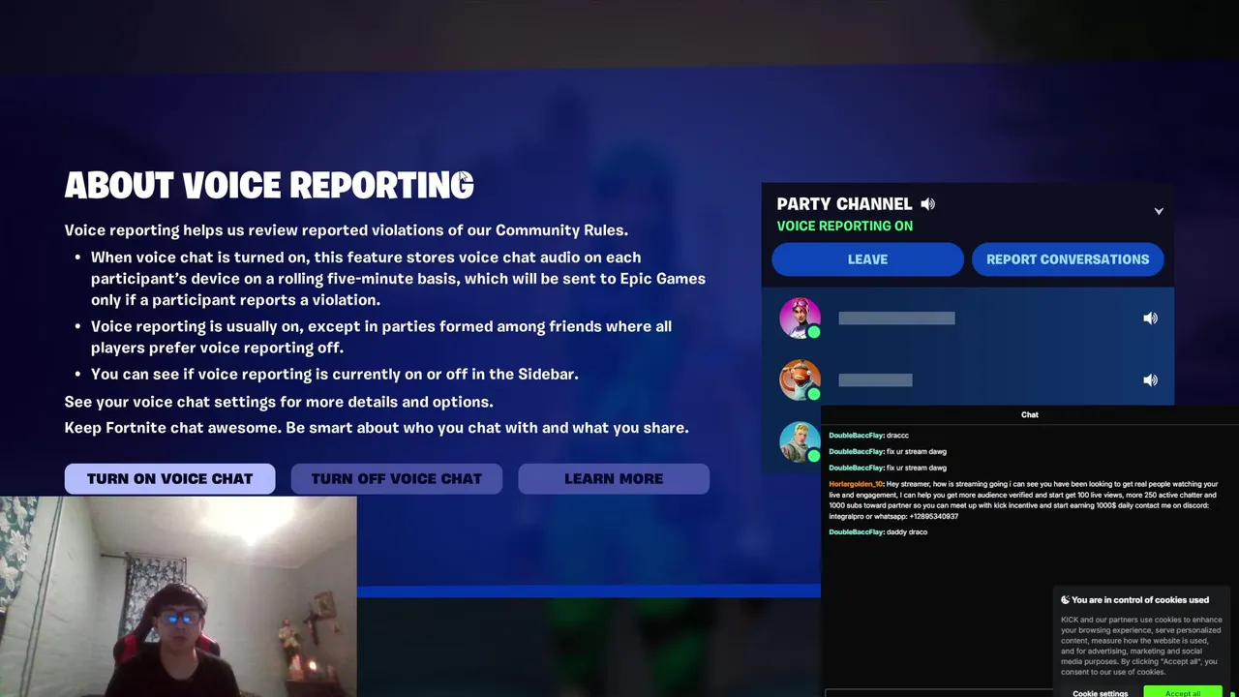
Task: Select the blond player avatar
Action: (x=801, y=441)
